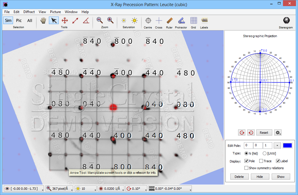Image resolution: width=298 pixels, height=195 pixels.
Task: Open stereogram gear settings menu
Action: point(278,133)
